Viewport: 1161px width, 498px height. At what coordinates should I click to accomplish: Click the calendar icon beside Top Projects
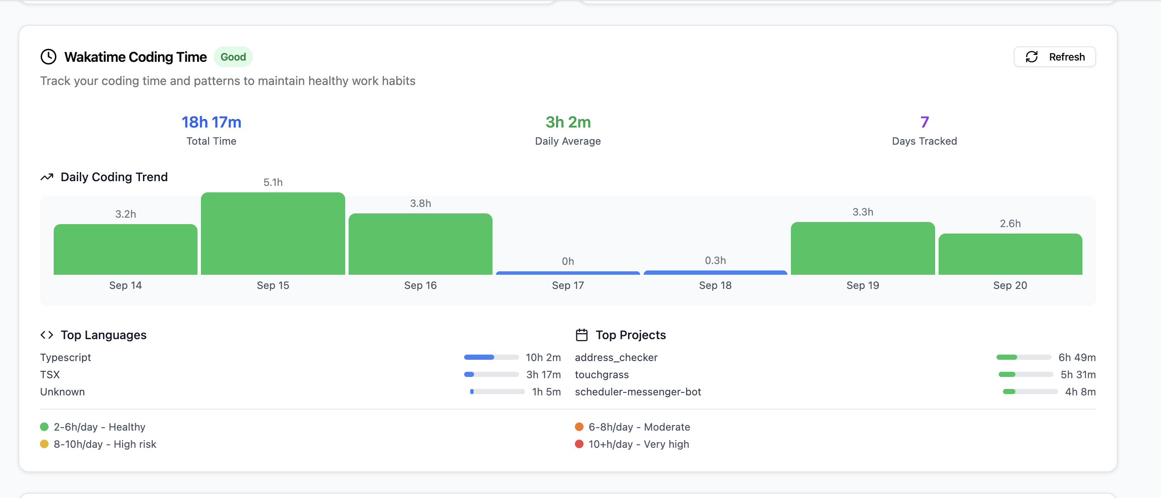coord(581,335)
